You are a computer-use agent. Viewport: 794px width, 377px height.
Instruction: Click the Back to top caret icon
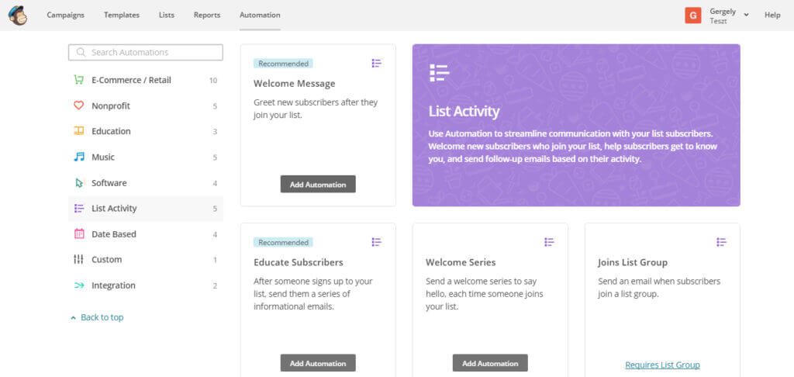coord(74,318)
